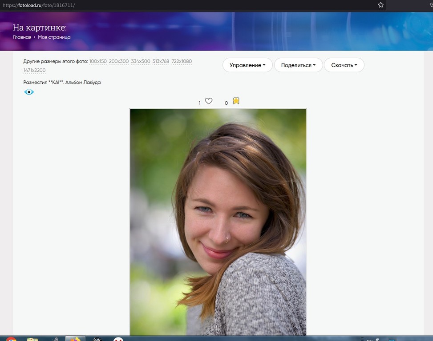
Task: Open the Управление dropdown
Action: click(x=247, y=65)
